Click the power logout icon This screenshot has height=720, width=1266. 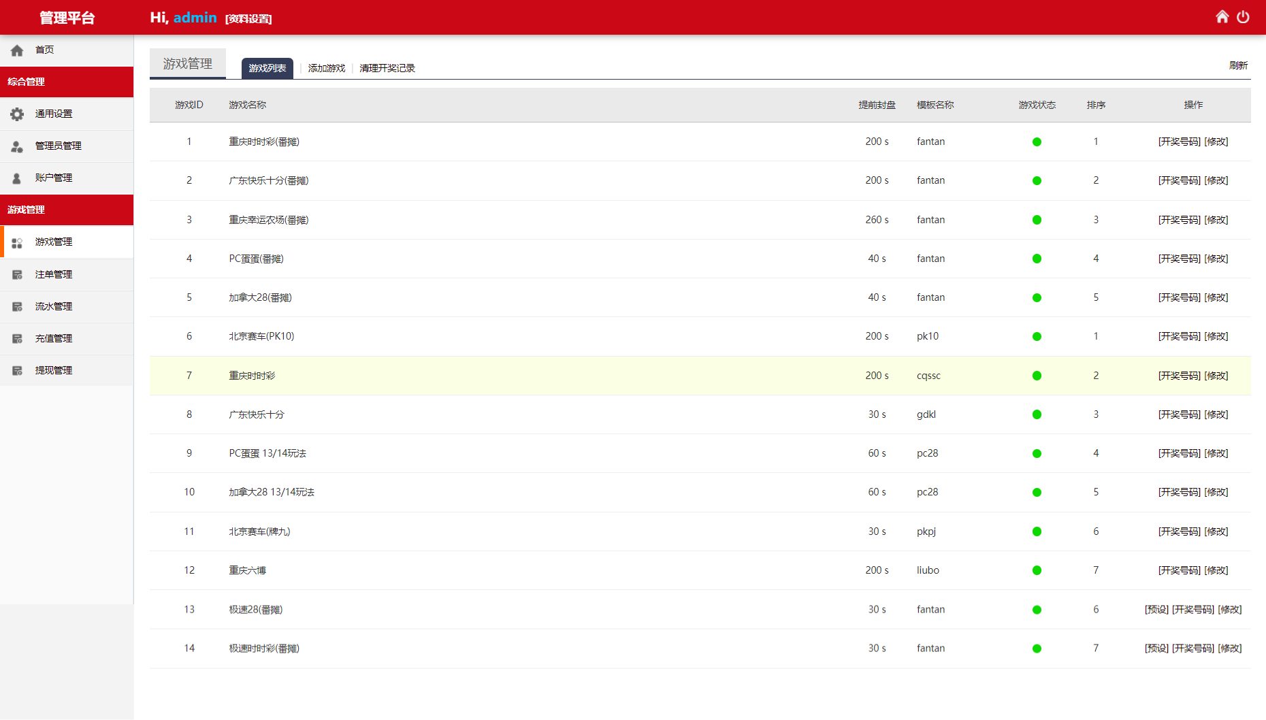click(x=1243, y=16)
